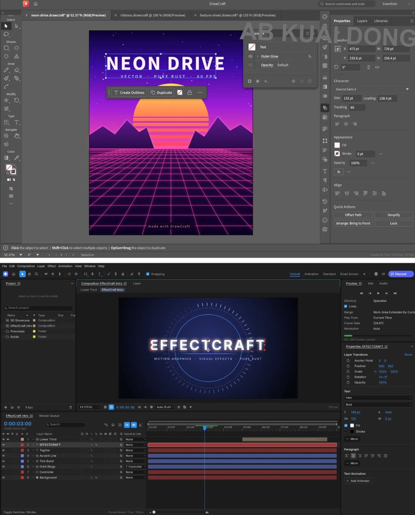Choose the Direct Selection arrow tool
Viewport: 415px width, 515px height.
(17, 26)
